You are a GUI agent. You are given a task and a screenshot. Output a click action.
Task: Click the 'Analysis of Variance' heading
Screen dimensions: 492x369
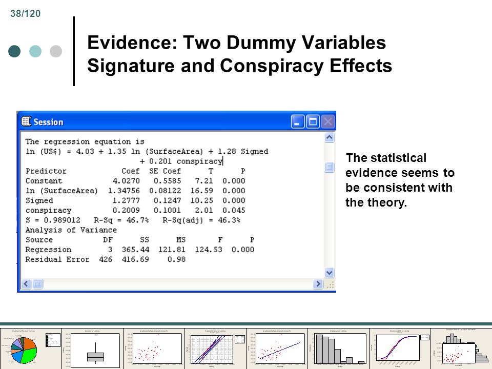[71, 230]
